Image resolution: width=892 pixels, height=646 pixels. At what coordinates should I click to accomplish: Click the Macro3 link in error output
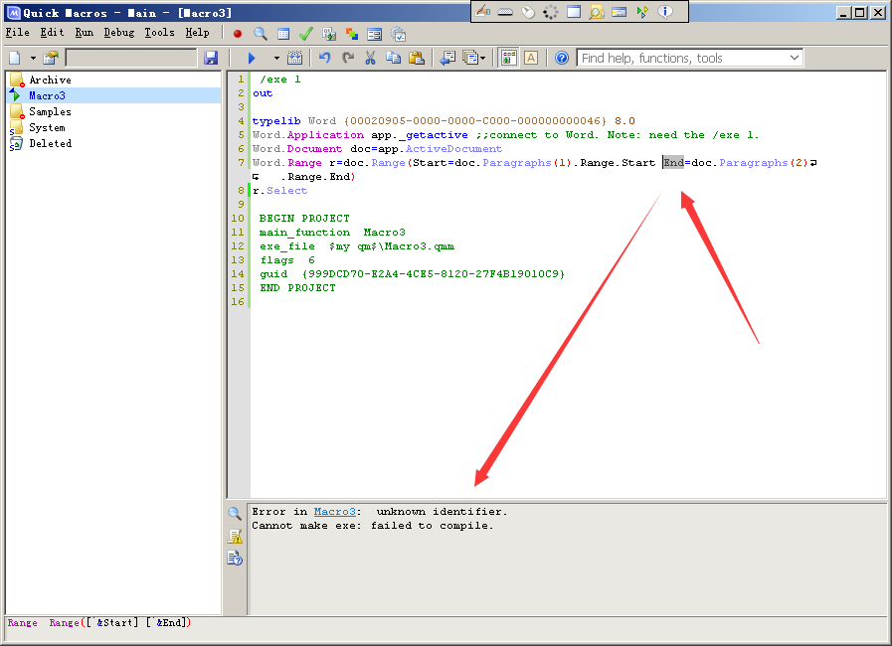335,512
